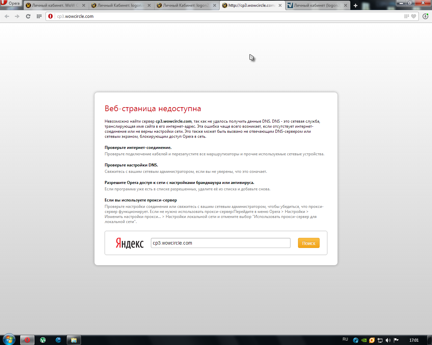
Task: Click the Яндекс logo
Action: tap(130, 243)
